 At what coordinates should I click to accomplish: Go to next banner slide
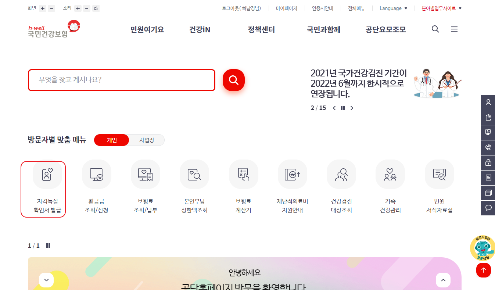(352, 108)
